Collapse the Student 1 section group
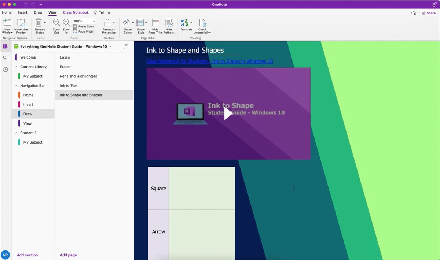 coord(16,133)
